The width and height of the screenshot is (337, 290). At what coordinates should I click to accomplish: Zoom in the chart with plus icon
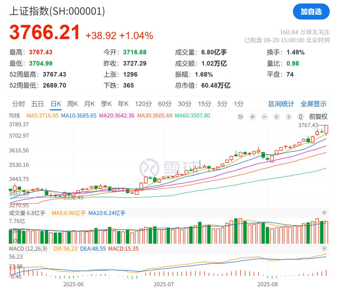click(252, 117)
